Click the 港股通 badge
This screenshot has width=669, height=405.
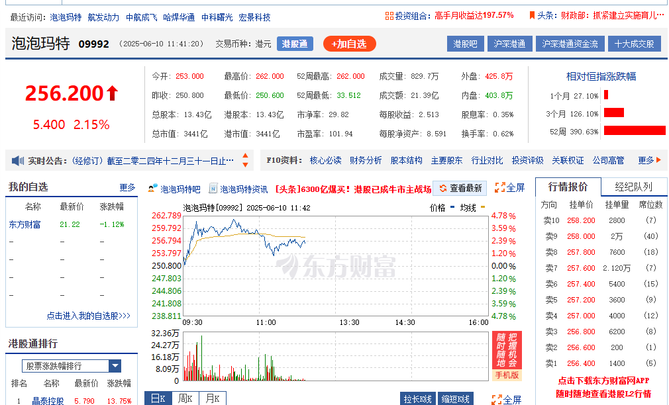point(295,44)
